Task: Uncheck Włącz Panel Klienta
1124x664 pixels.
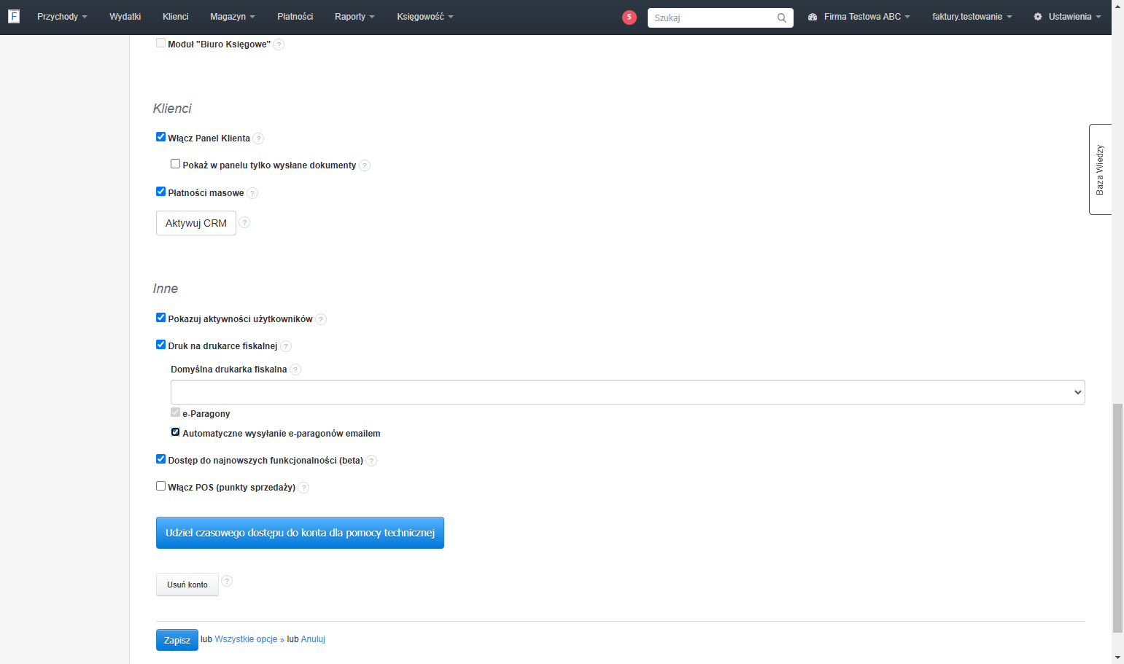Action: tap(160, 137)
